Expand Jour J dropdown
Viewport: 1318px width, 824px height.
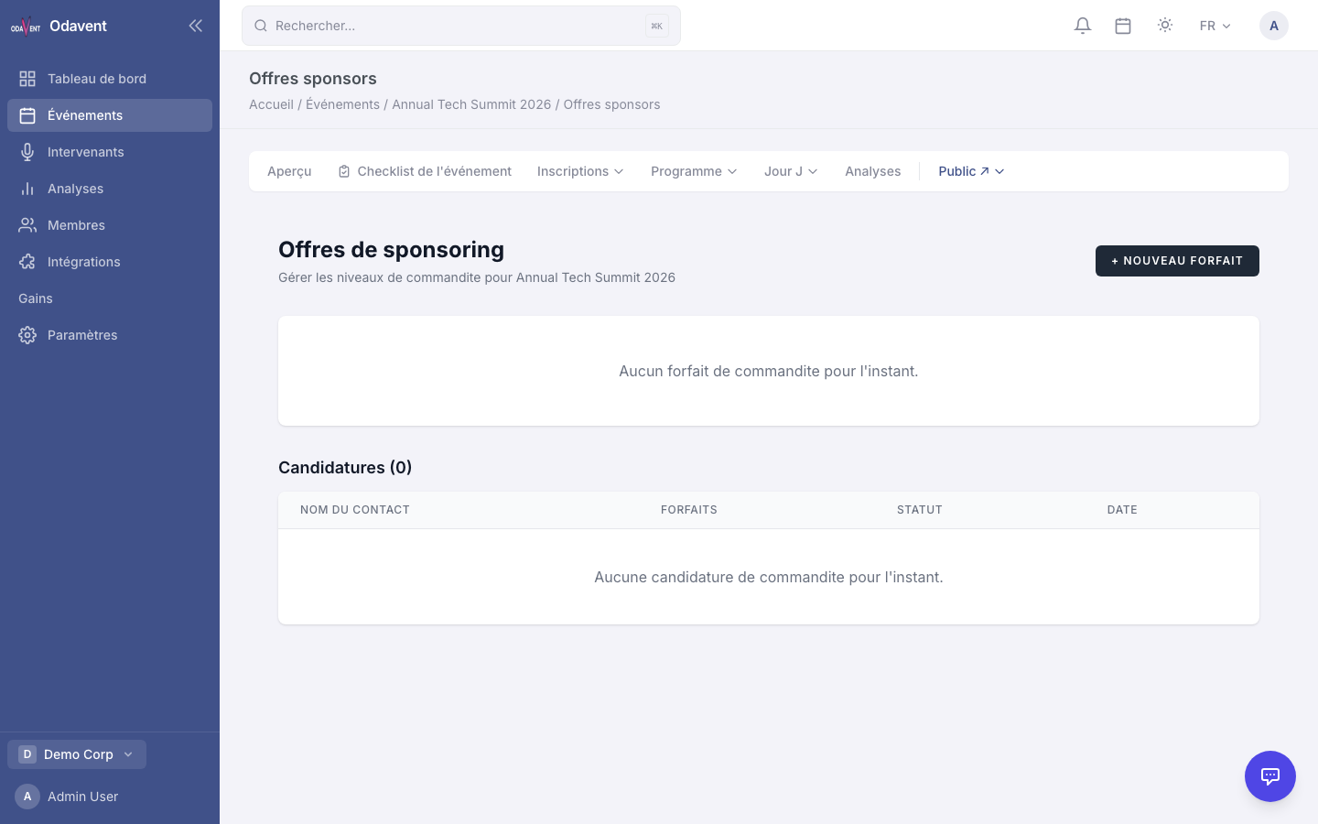coord(791,171)
